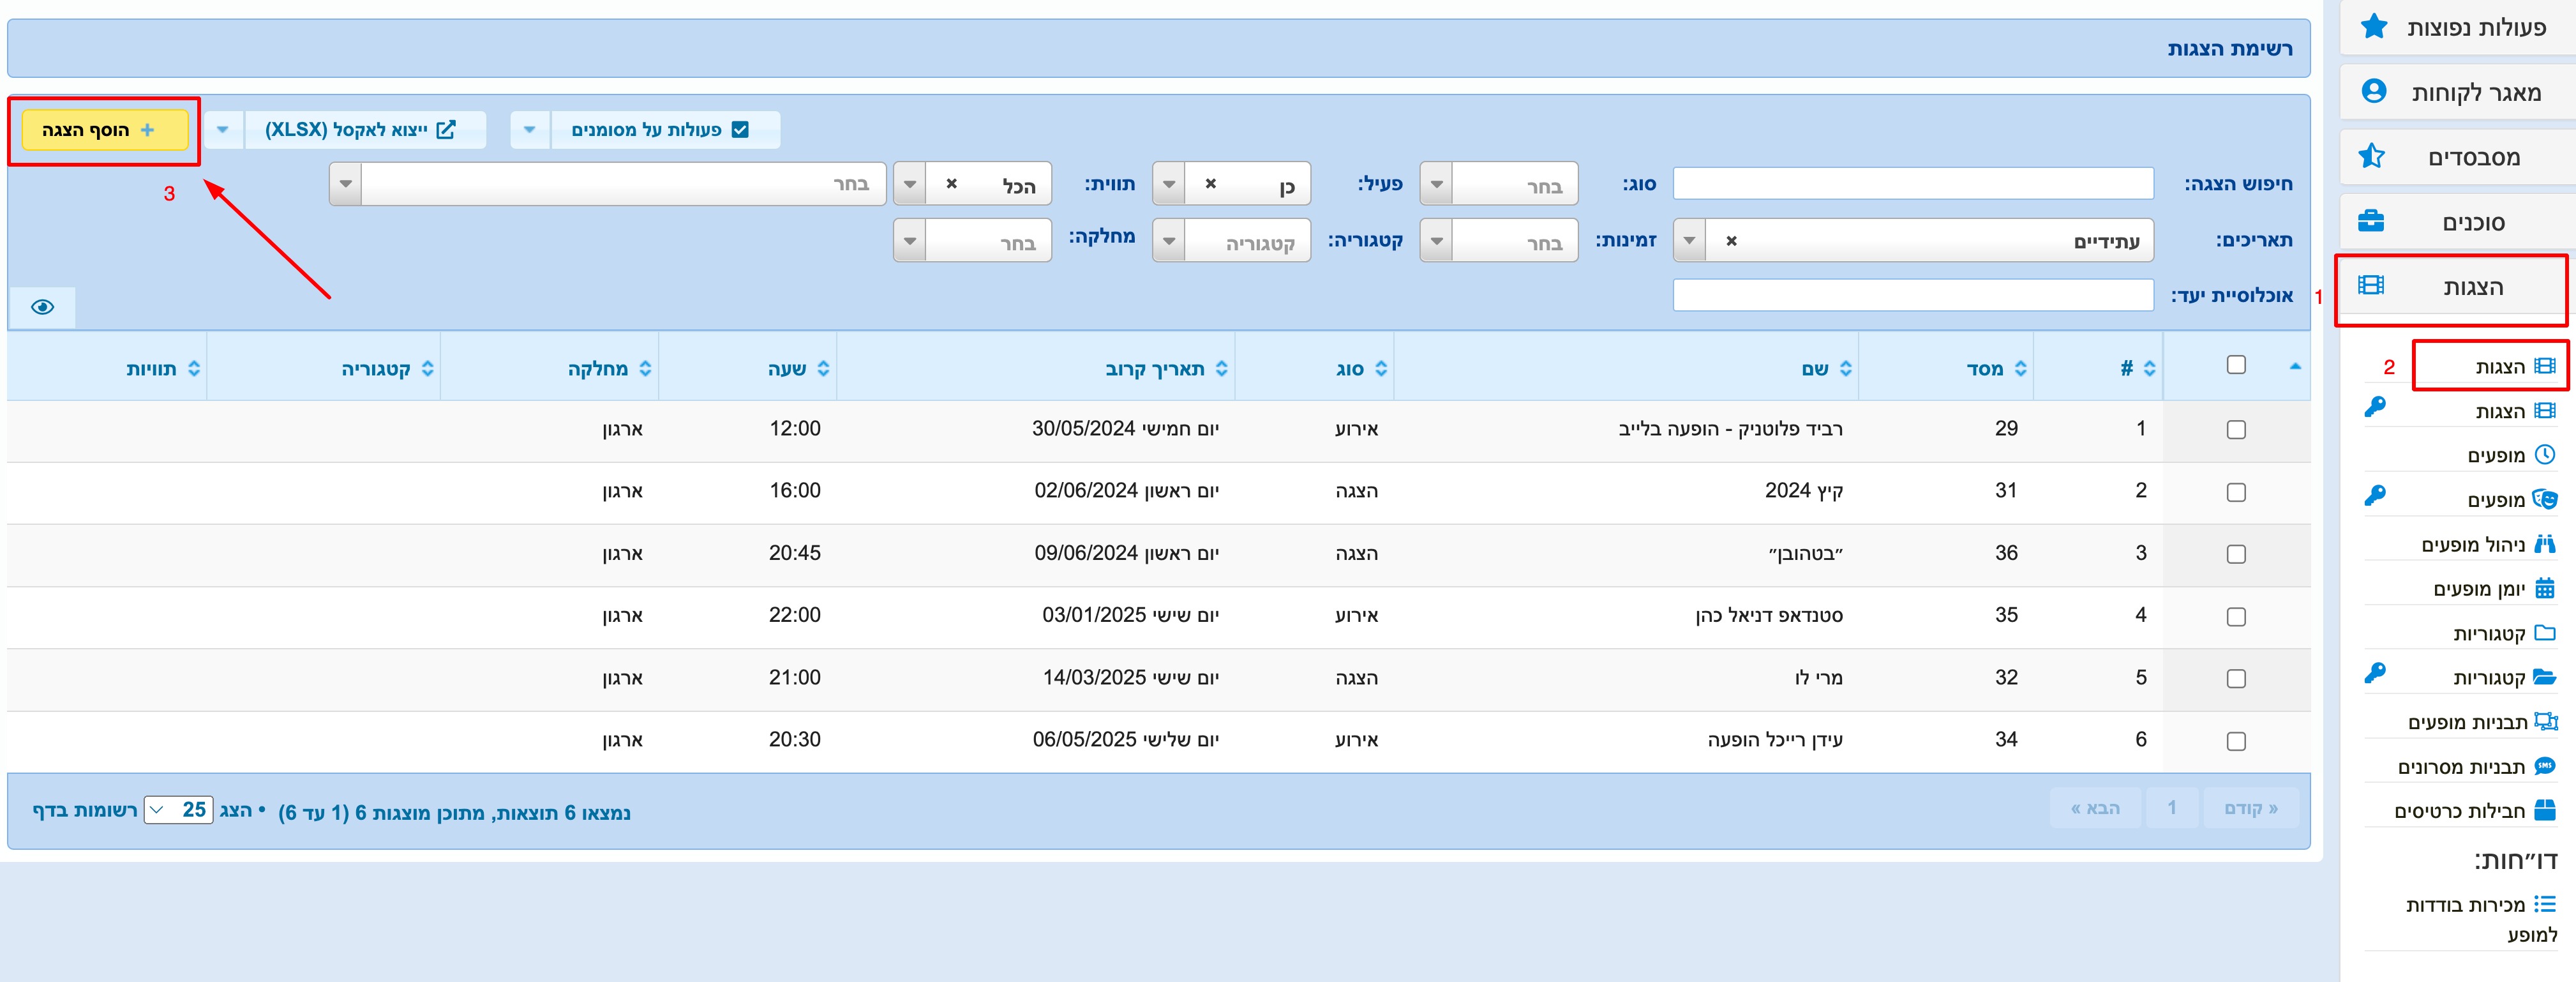Click the yellow הוסף הצגה button
Image resolution: width=2576 pixels, height=982 pixels.
105,130
